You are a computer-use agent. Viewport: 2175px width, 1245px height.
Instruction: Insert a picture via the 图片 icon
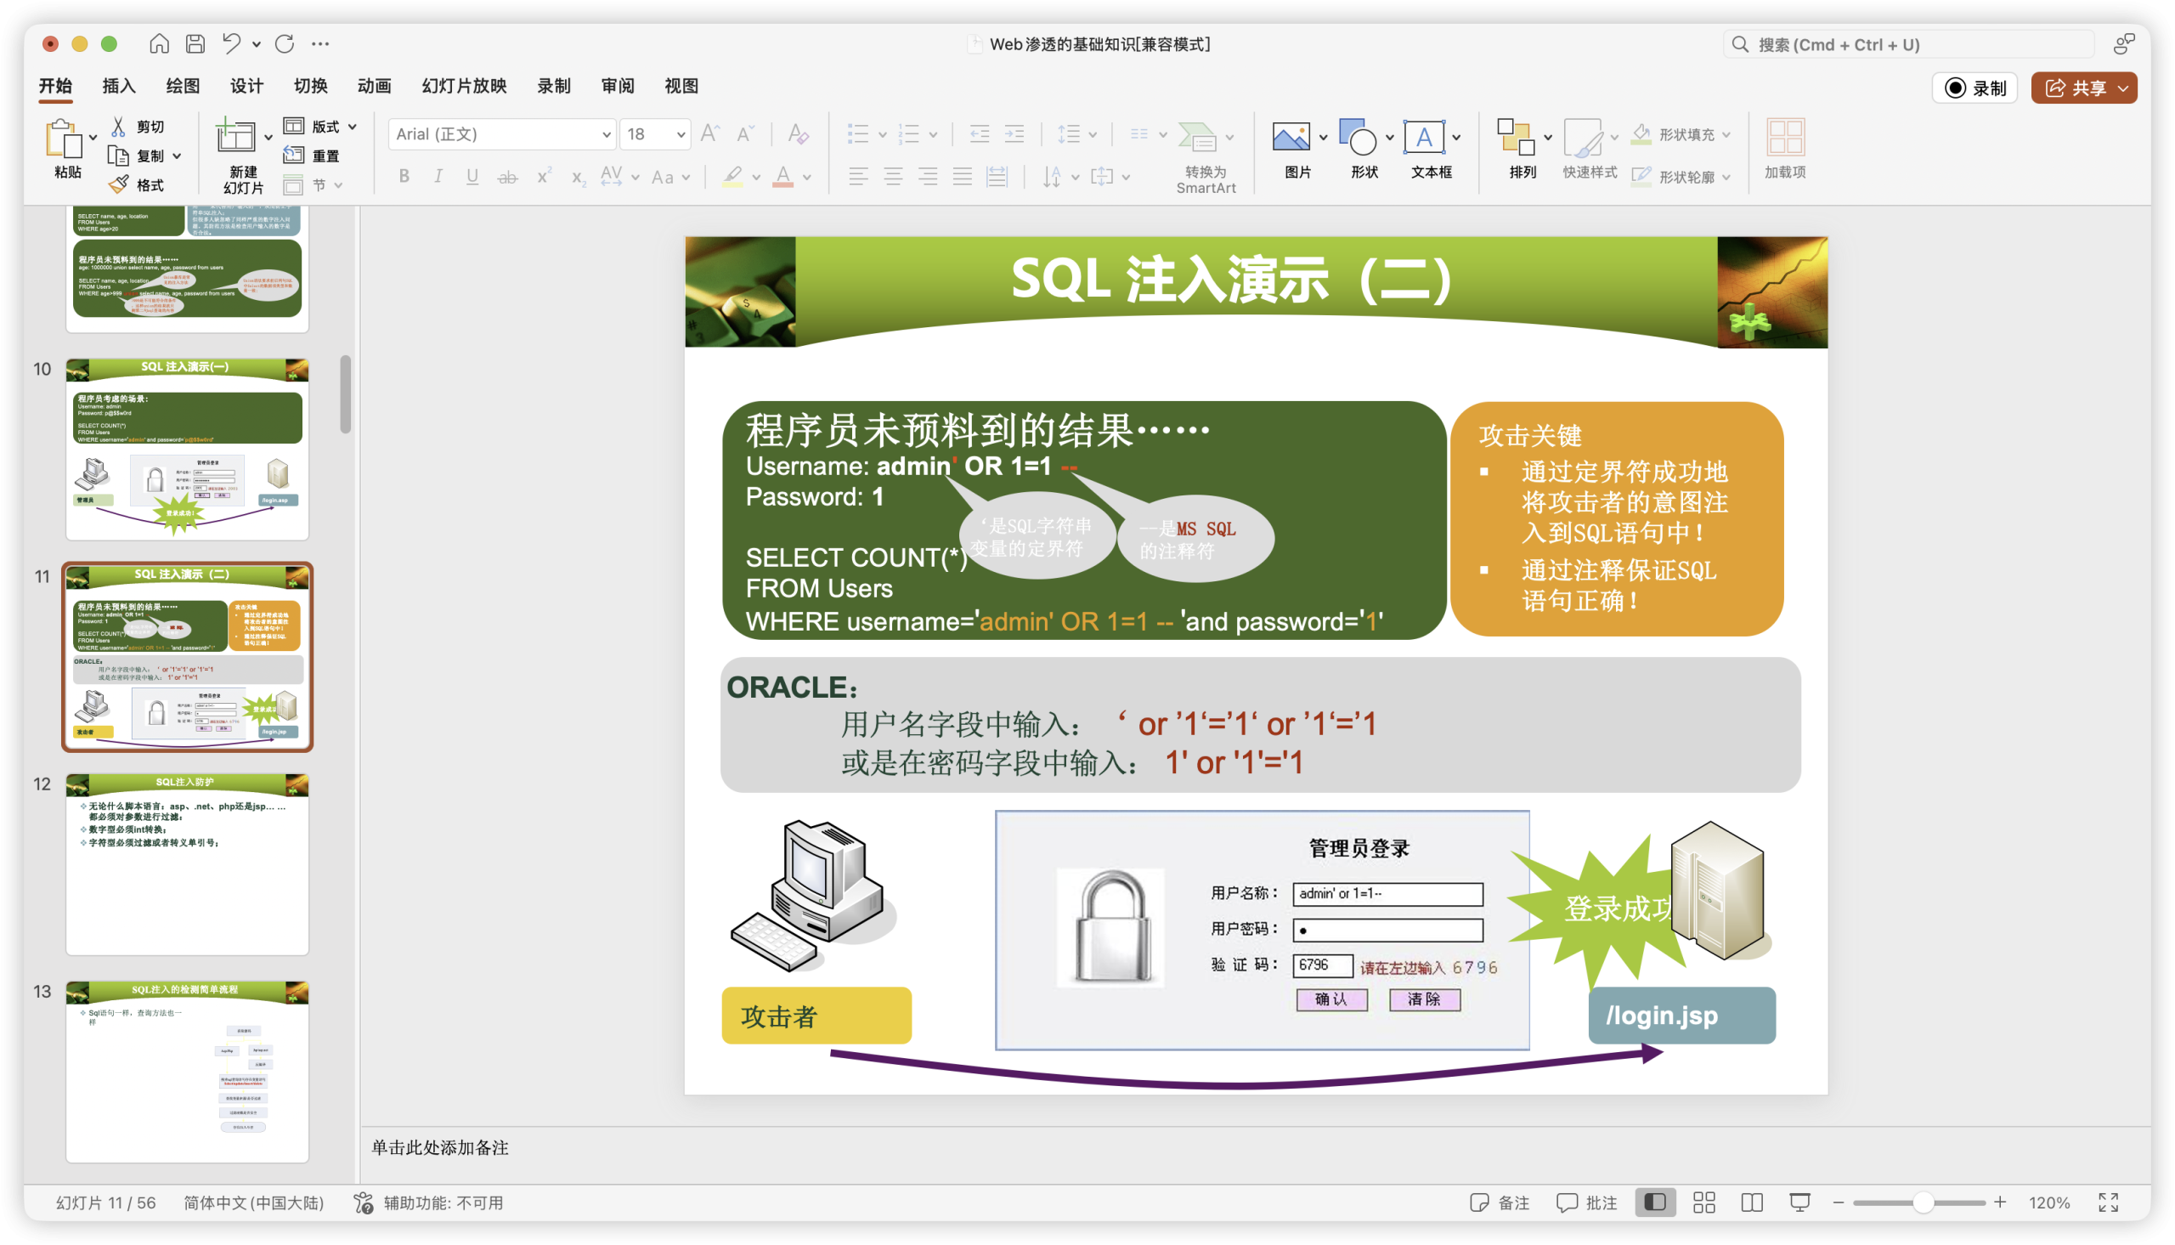[x=1291, y=137]
